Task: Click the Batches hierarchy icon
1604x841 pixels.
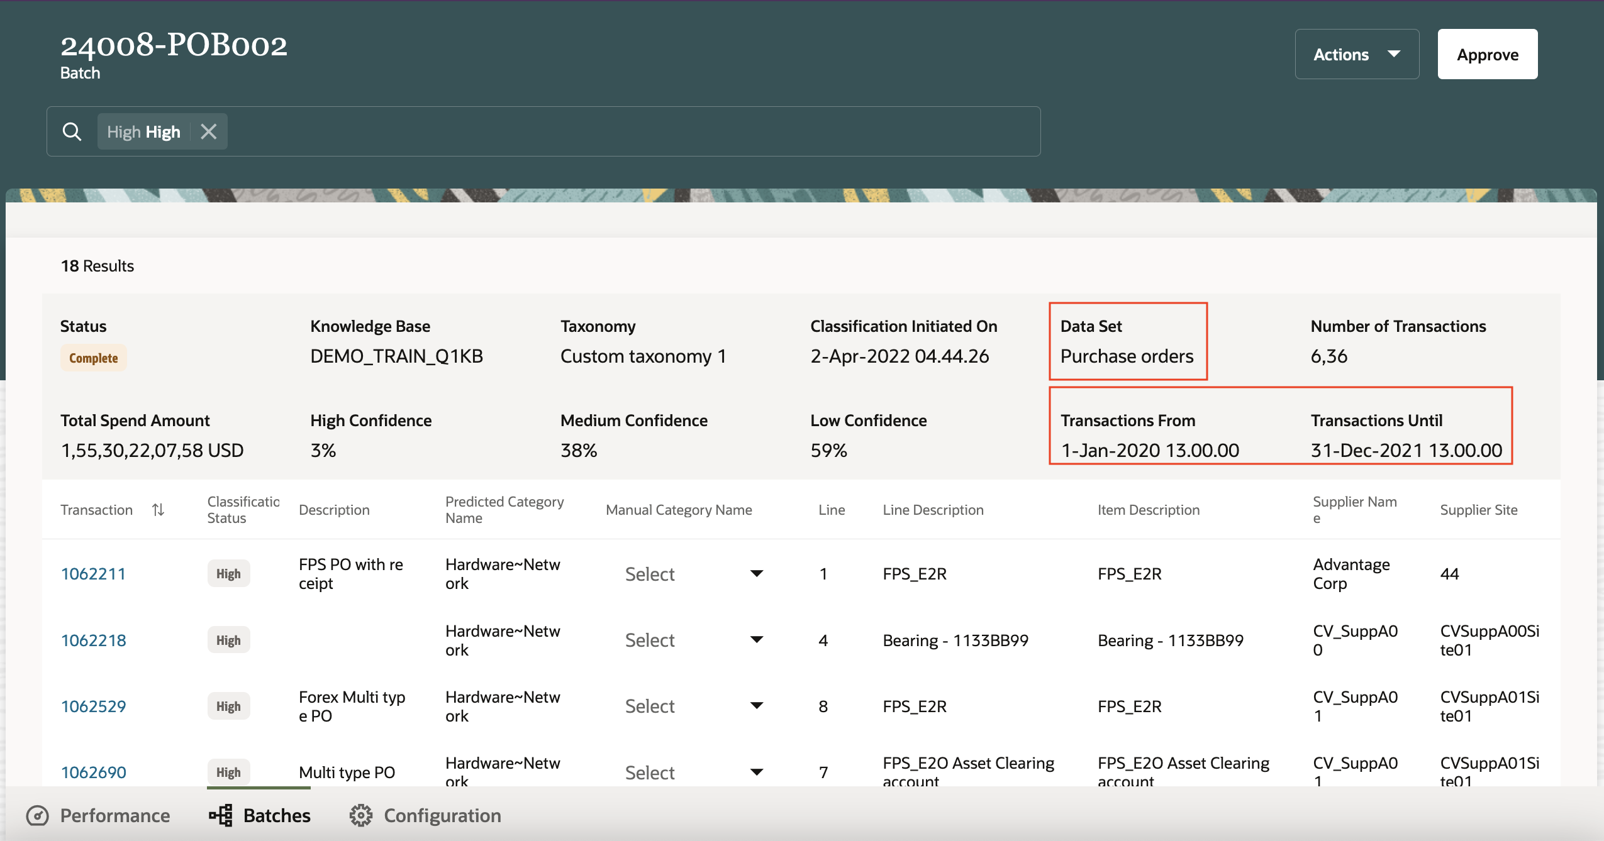Action: pyautogui.click(x=221, y=815)
